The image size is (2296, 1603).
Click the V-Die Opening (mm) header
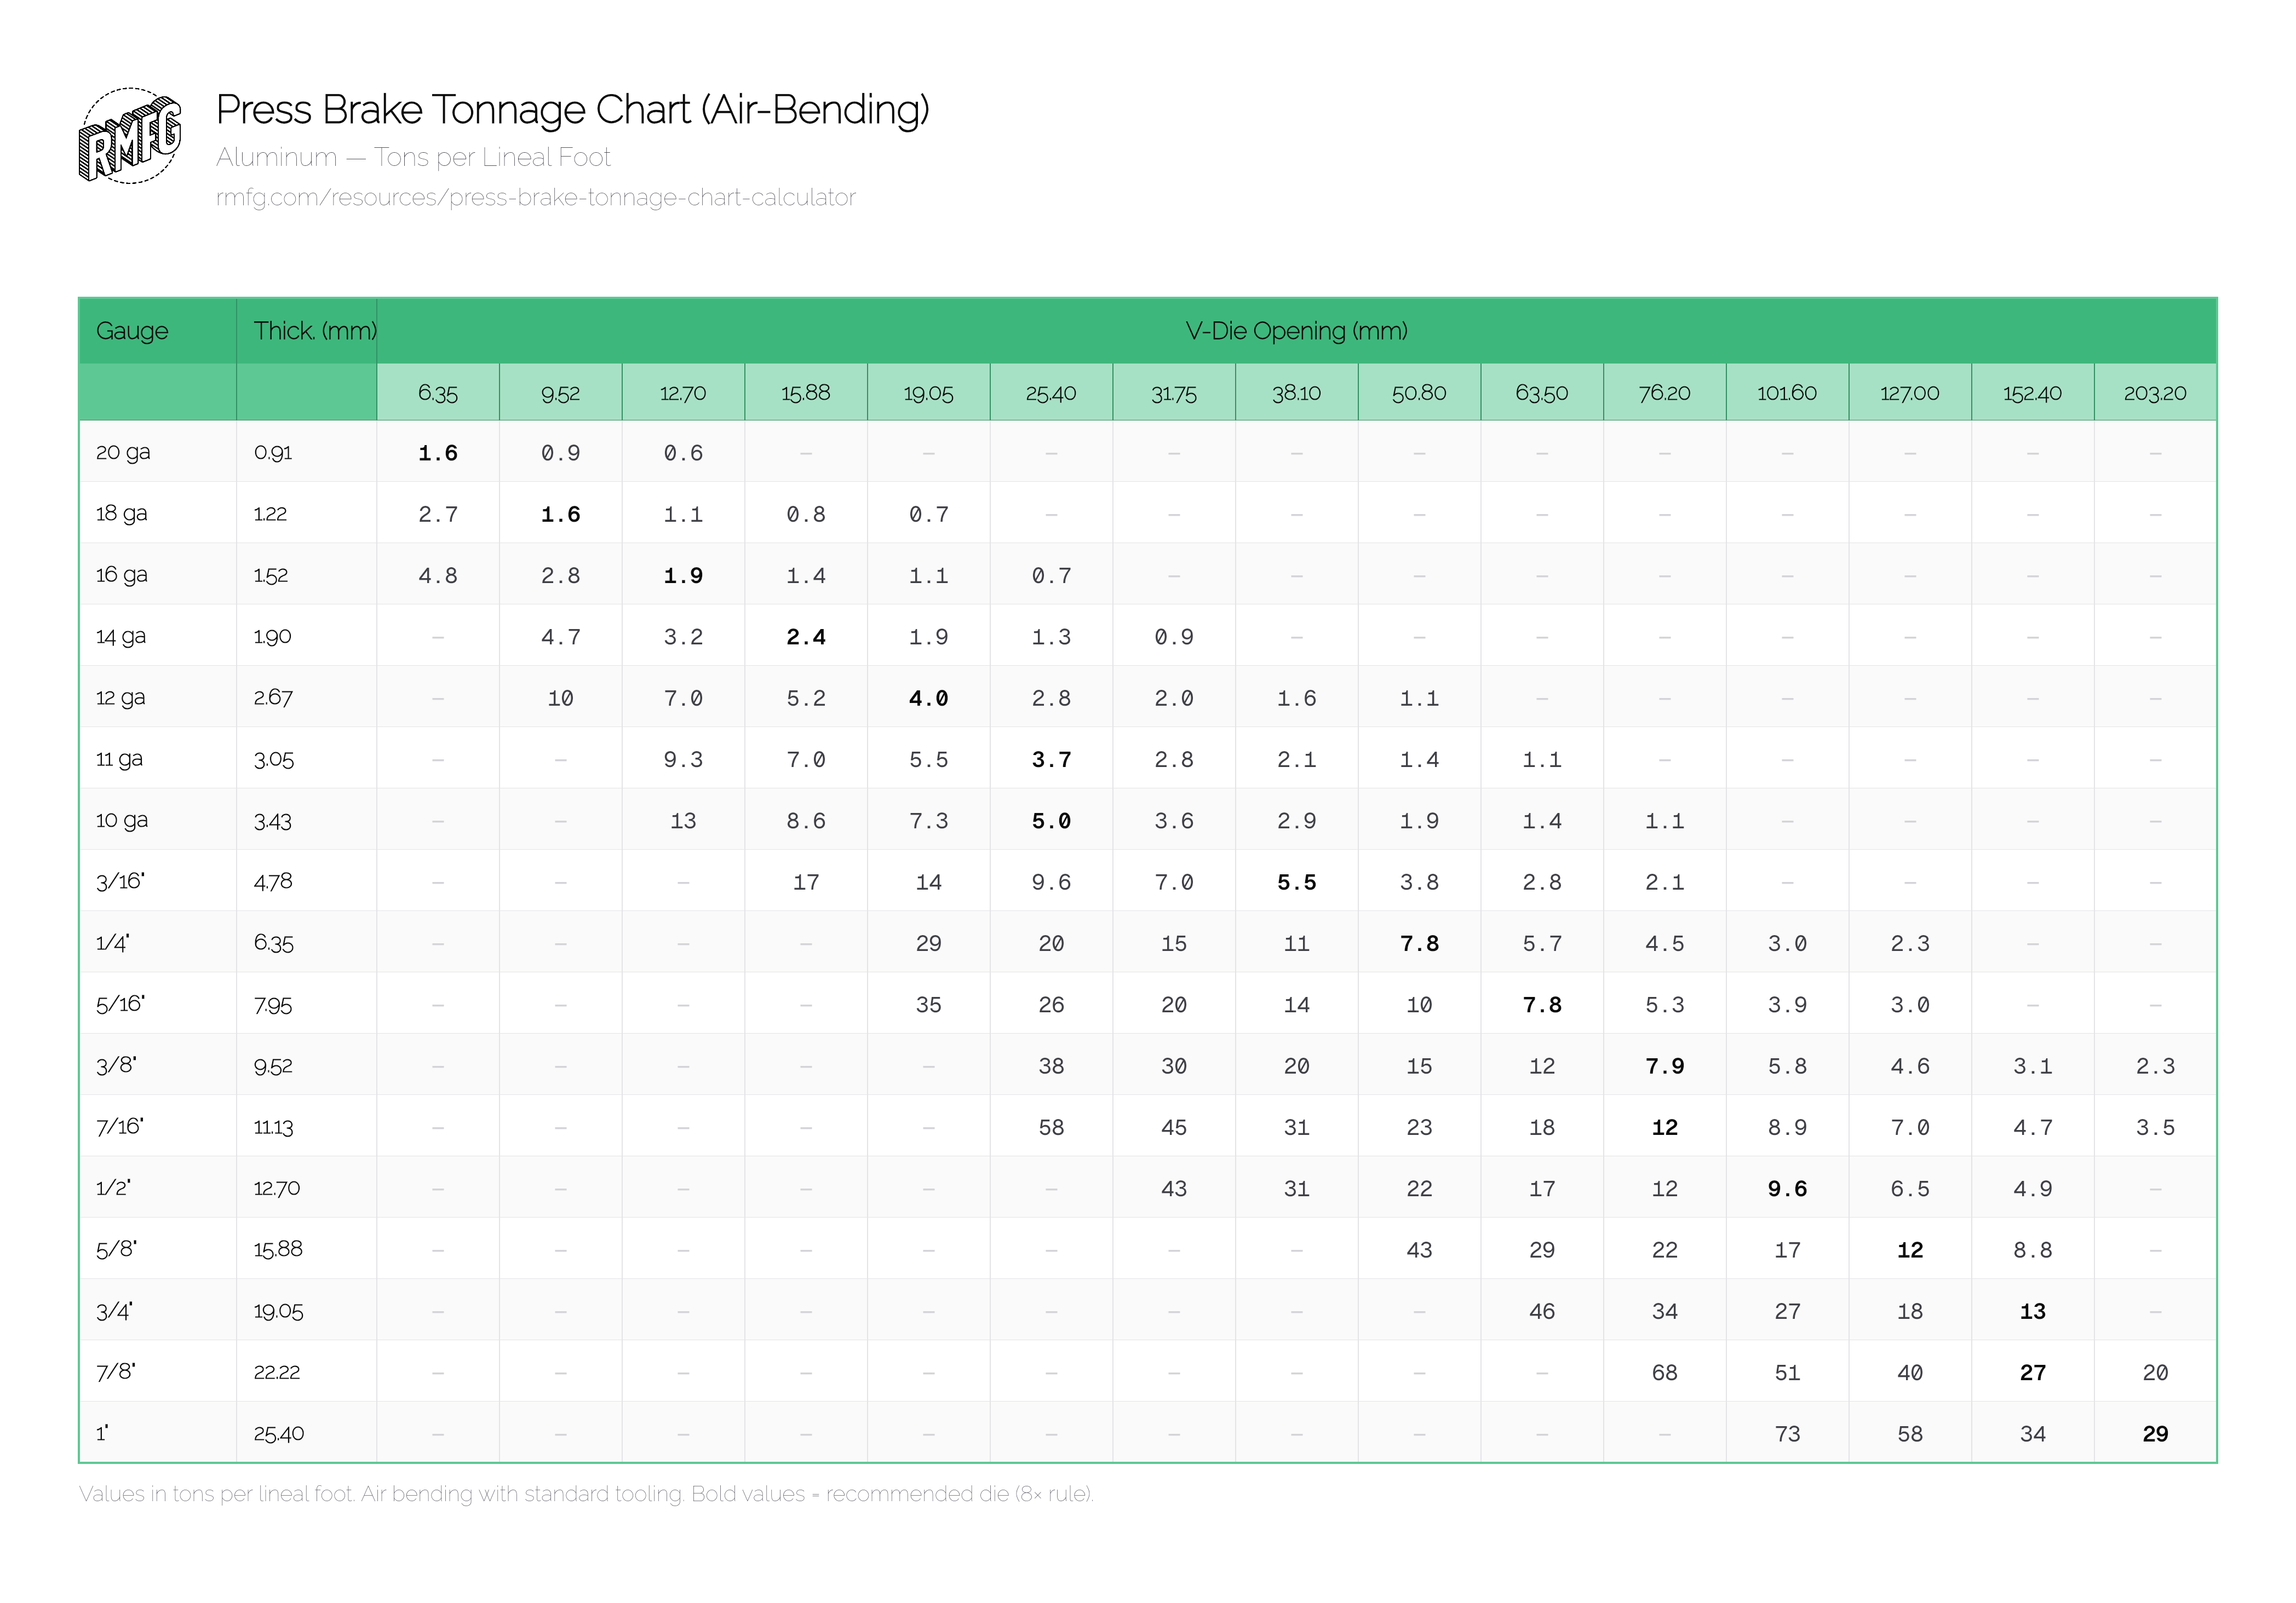[x=1297, y=331]
